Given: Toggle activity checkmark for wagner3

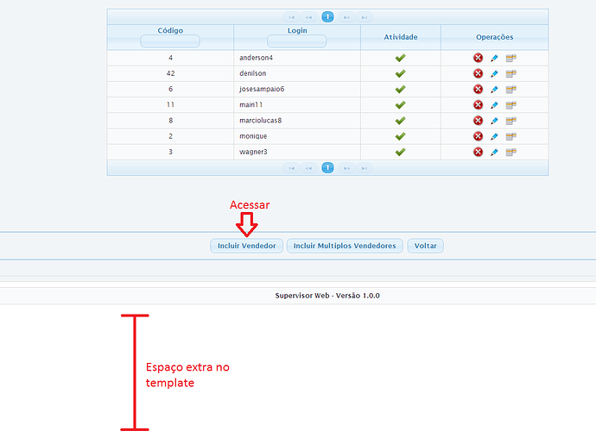Looking at the screenshot, I should tap(400, 152).
